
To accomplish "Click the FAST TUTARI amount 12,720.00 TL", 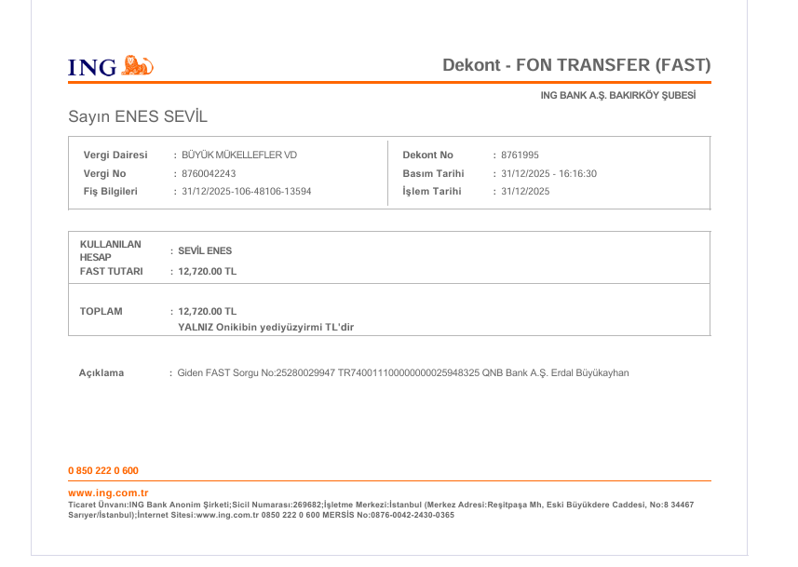I will tap(207, 271).
